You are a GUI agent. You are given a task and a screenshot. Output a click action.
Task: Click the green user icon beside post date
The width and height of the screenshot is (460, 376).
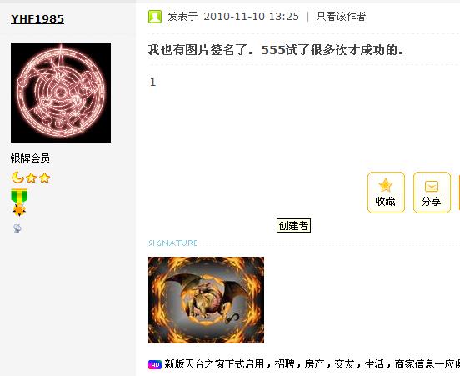coord(155,17)
